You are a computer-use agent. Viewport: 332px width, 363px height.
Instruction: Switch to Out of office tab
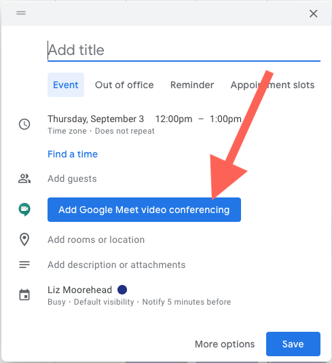pyautogui.click(x=124, y=85)
